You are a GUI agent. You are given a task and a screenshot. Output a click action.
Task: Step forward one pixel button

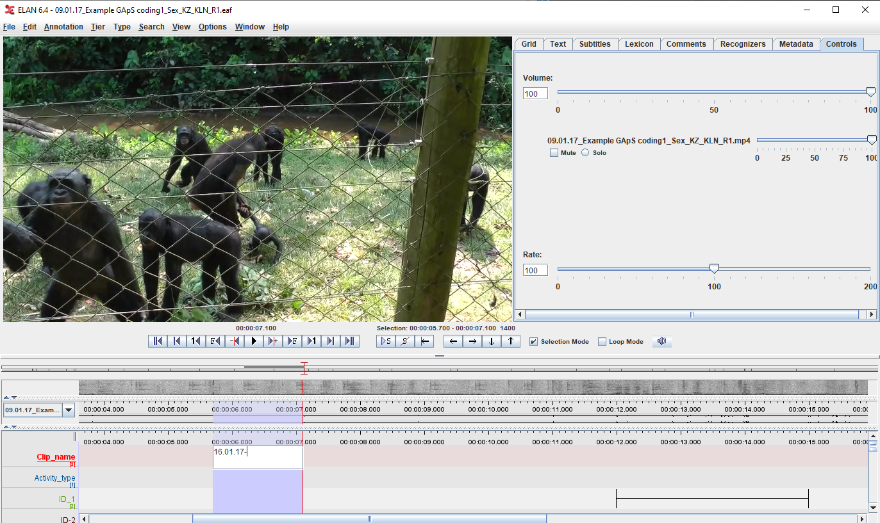(x=273, y=341)
